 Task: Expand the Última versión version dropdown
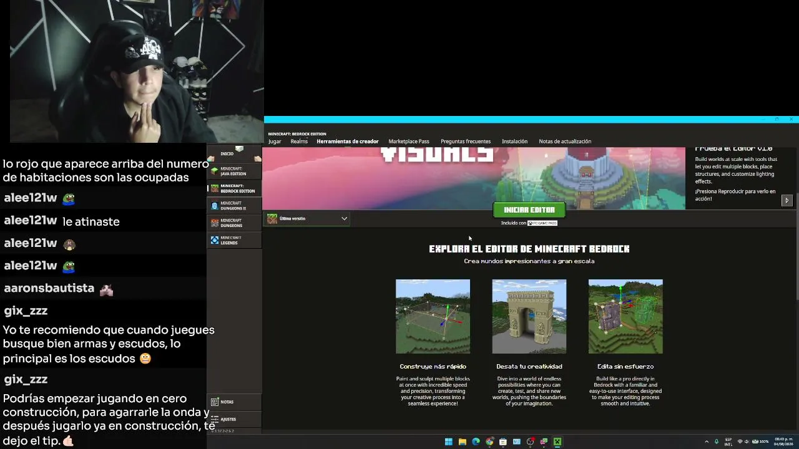(x=306, y=219)
